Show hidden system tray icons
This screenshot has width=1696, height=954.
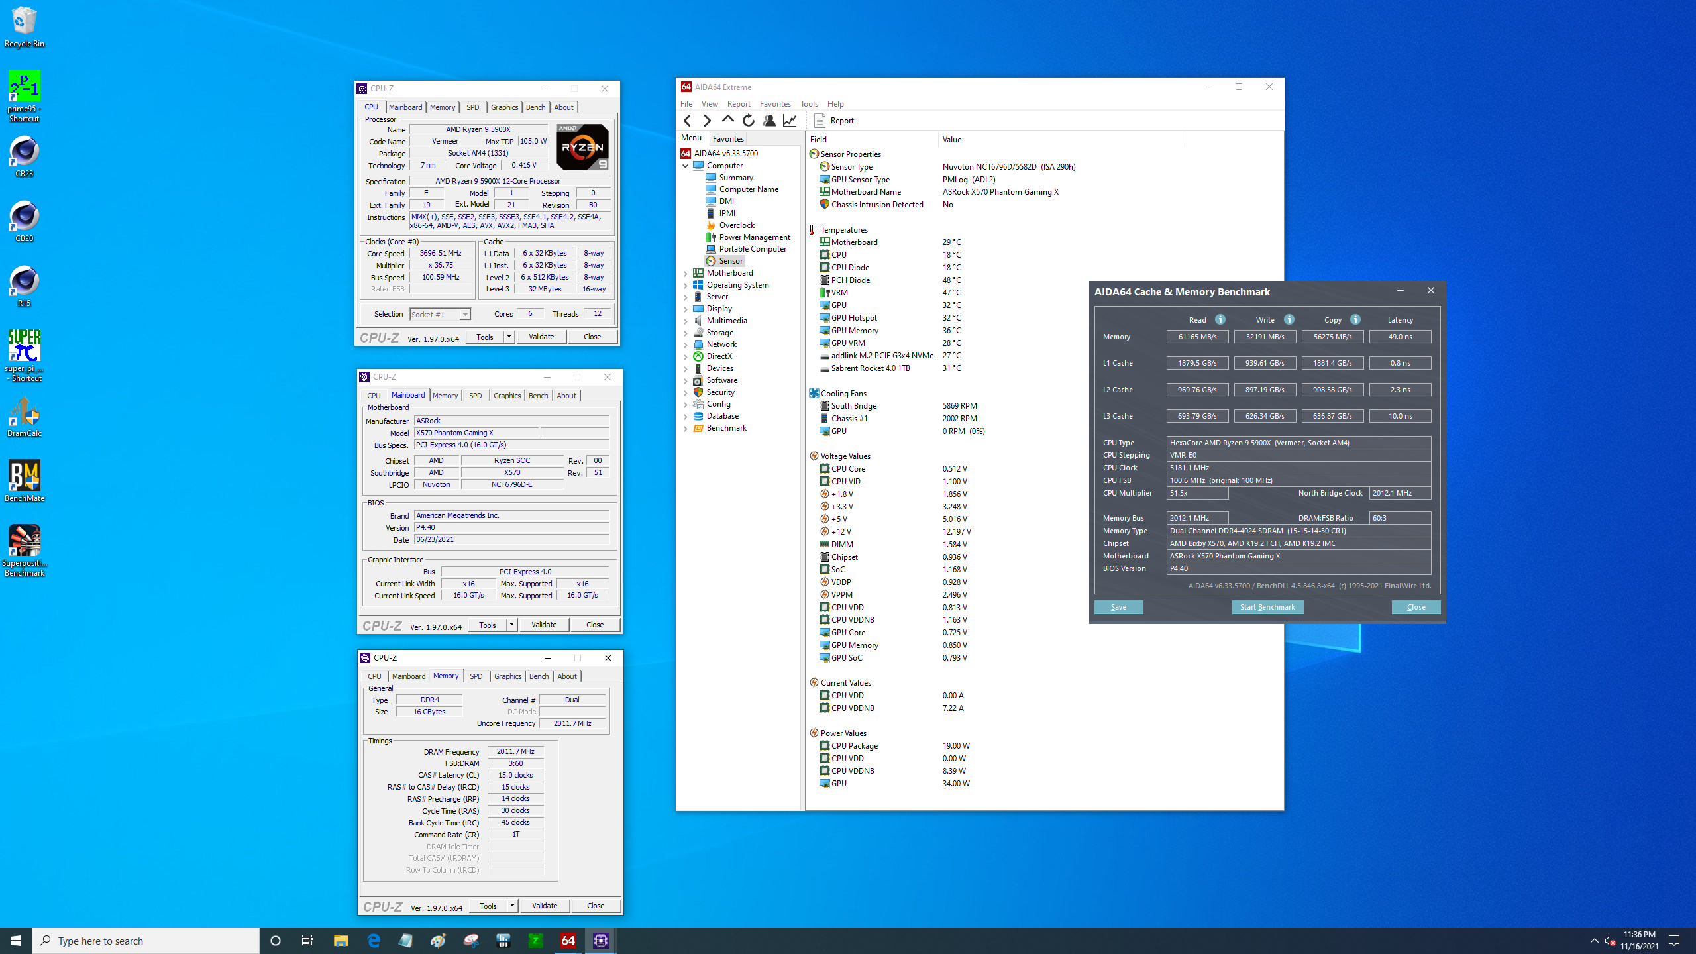[x=1594, y=941]
